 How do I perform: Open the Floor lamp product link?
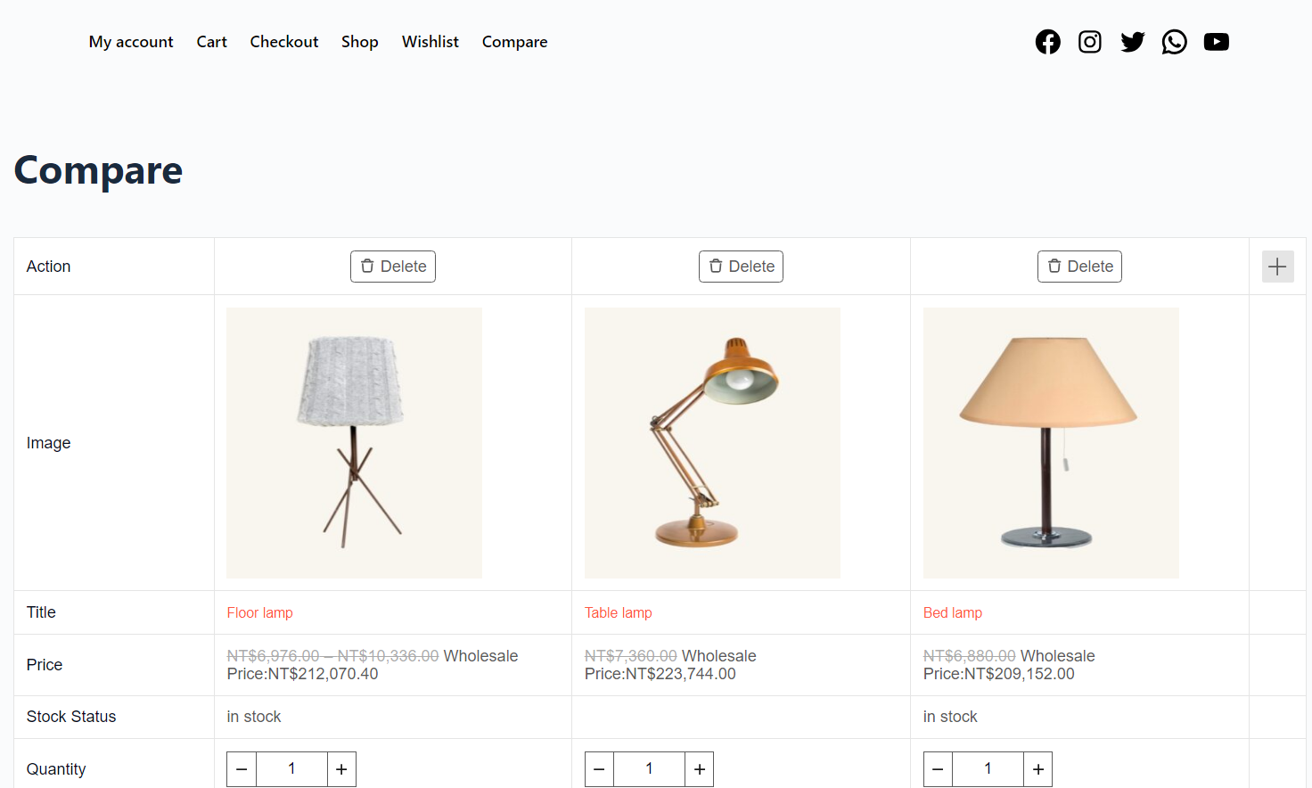point(259,612)
